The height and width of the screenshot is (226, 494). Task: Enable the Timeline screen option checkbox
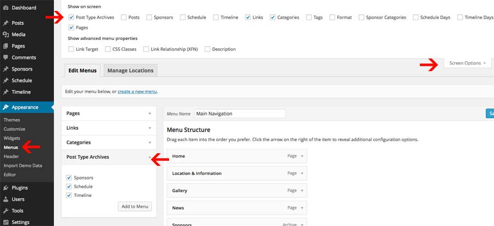tap(216, 18)
